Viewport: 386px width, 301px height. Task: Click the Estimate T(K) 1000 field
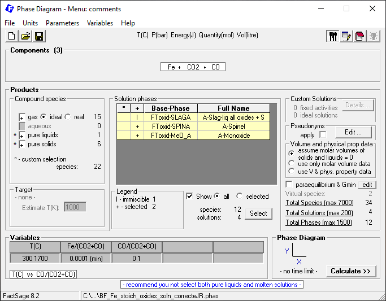click(x=75, y=207)
